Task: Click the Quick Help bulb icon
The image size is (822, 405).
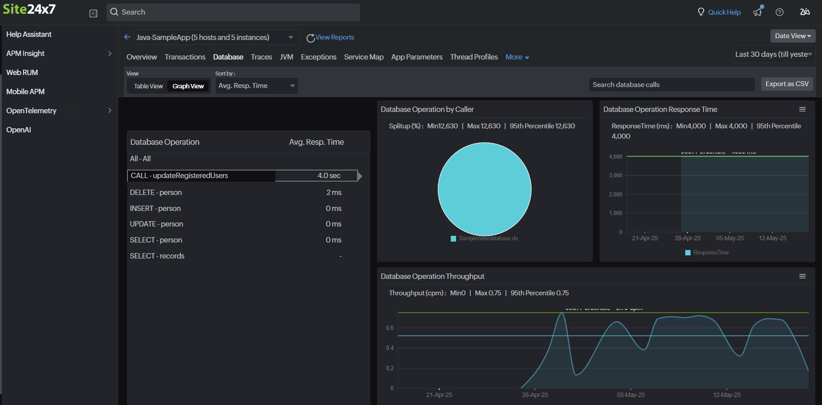Action: tap(701, 12)
